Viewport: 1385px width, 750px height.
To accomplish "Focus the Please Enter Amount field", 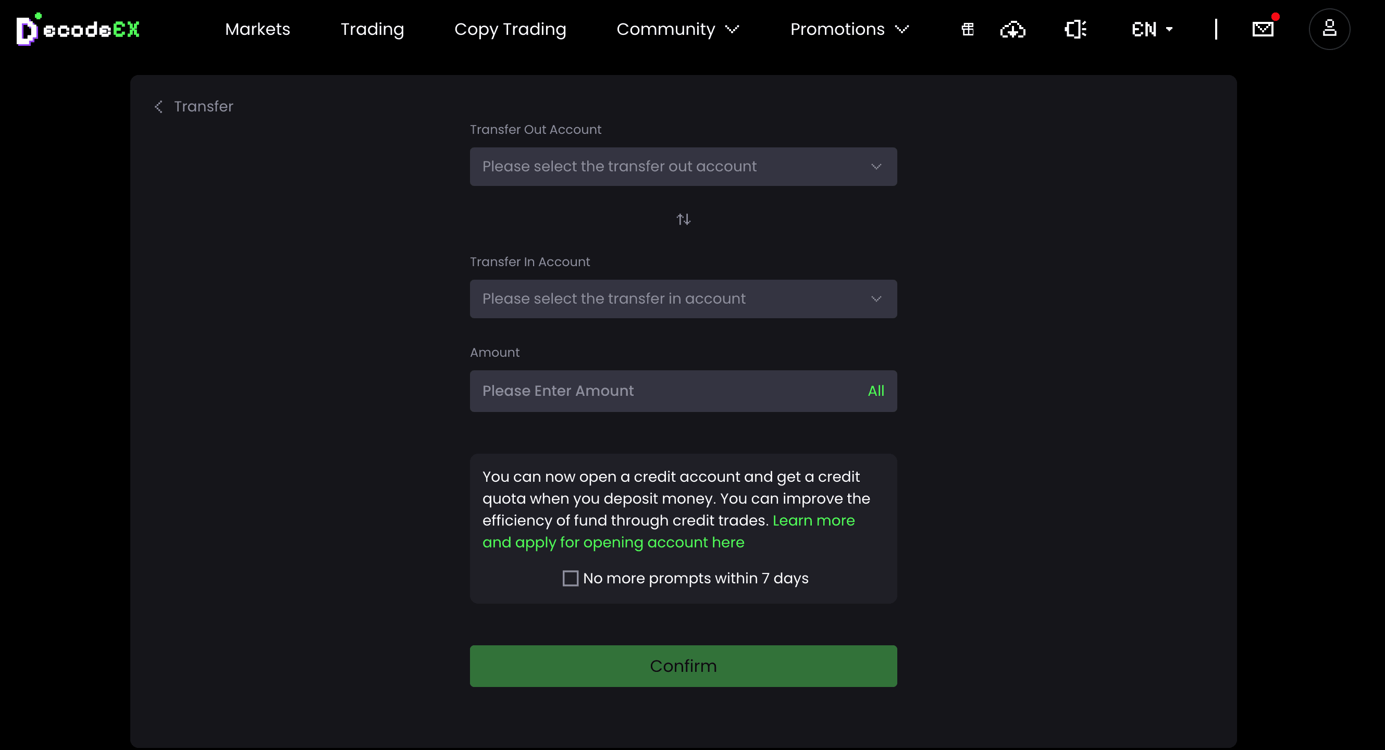I will 666,391.
